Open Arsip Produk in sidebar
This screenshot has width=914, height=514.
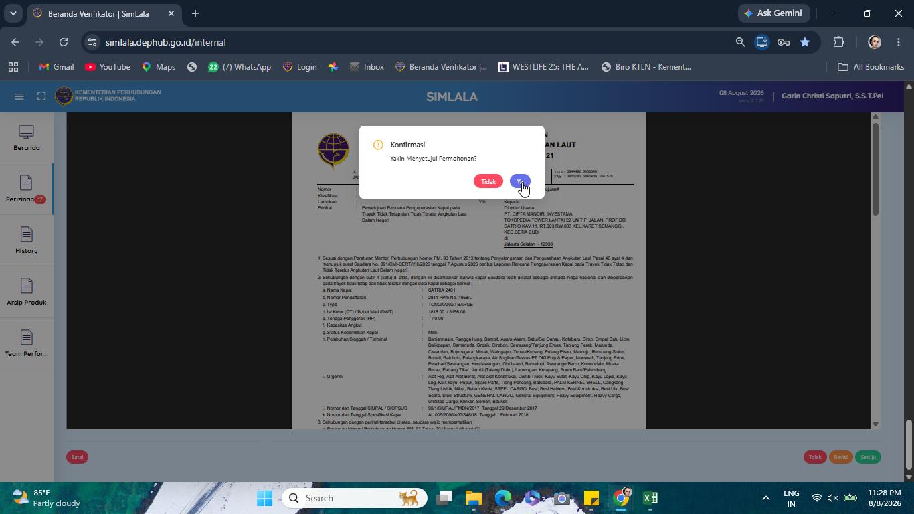pyautogui.click(x=27, y=292)
